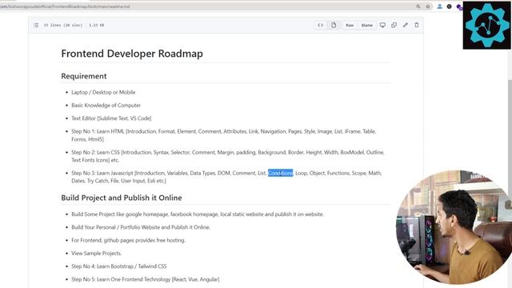Click the gear logo overlay image
512x288 pixels.
click(x=486, y=26)
